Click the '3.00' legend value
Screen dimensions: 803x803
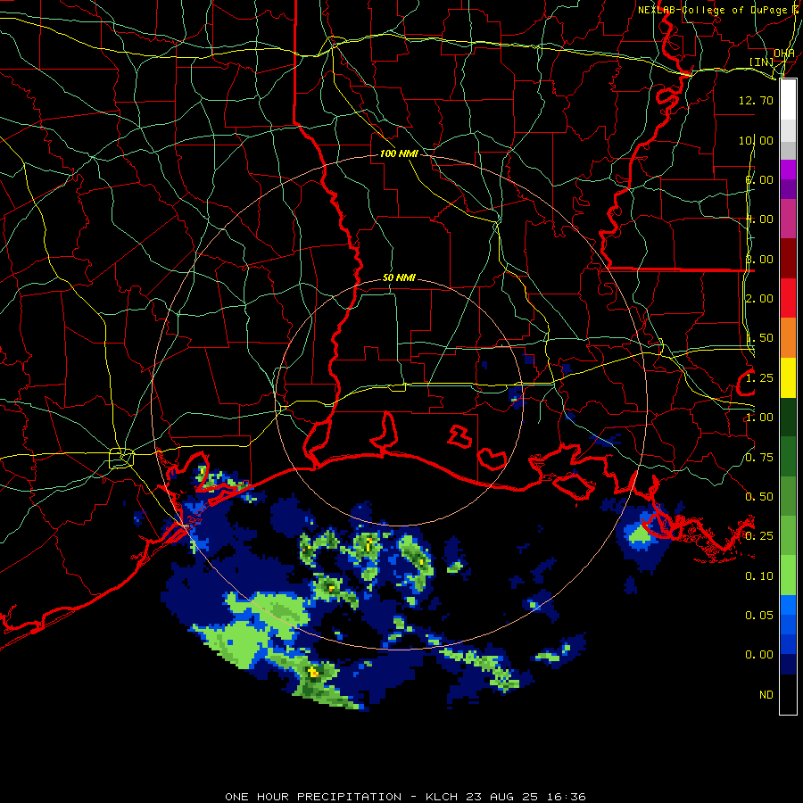759,259
